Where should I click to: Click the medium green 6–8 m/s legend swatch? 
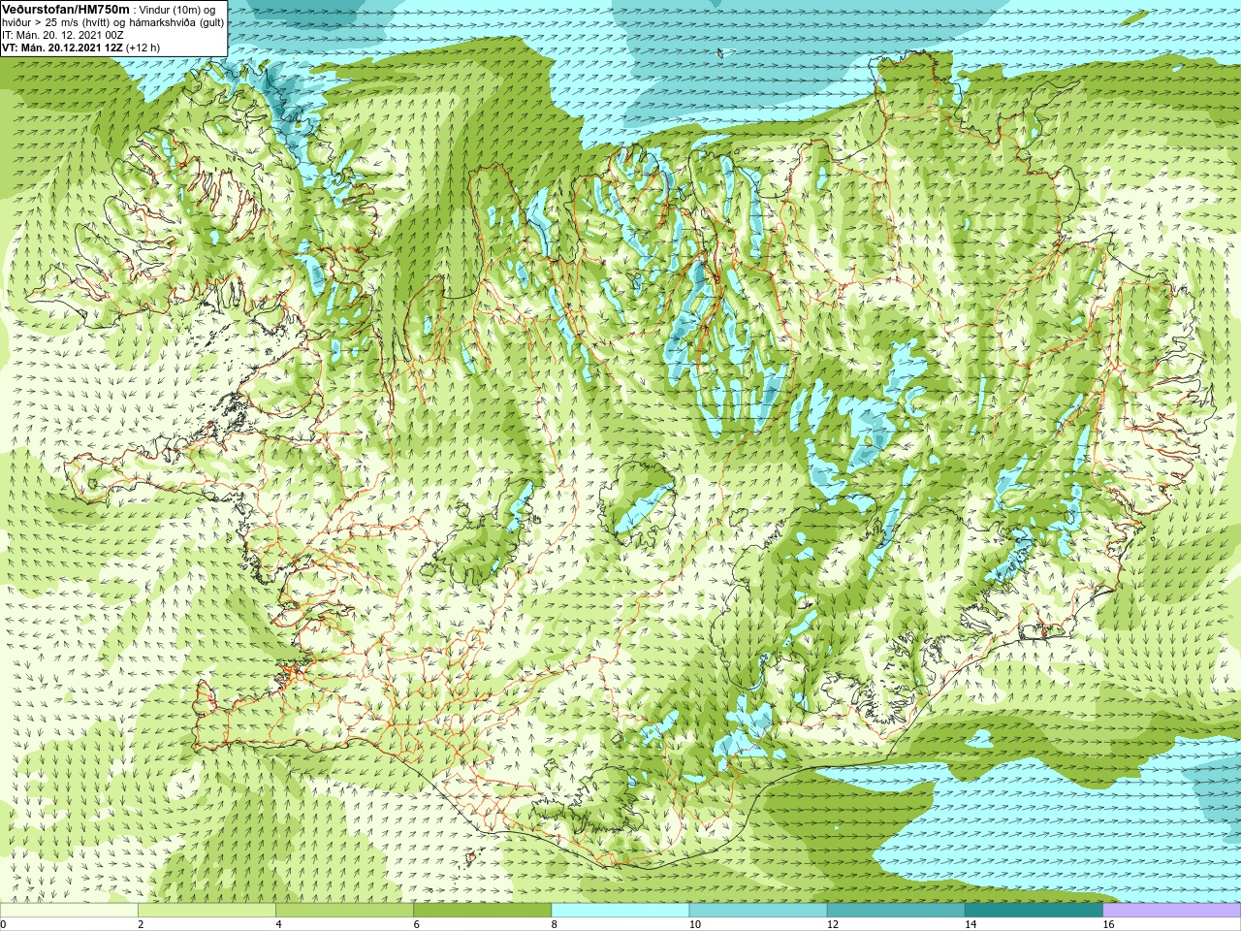coord(482,911)
